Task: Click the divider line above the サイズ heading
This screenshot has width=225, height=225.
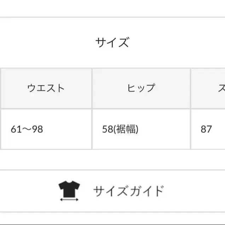Action: point(112,17)
